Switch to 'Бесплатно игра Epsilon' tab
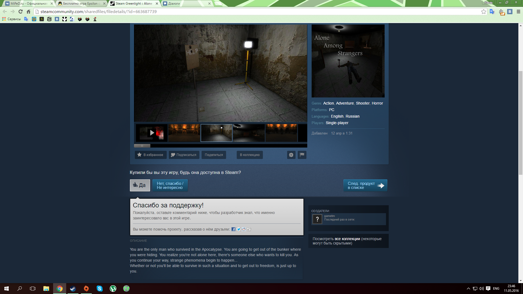This screenshot has width=523, height=294. tap(81, 4)
